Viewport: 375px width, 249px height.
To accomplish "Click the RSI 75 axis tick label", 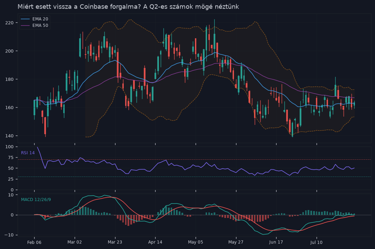I will 11,158.
